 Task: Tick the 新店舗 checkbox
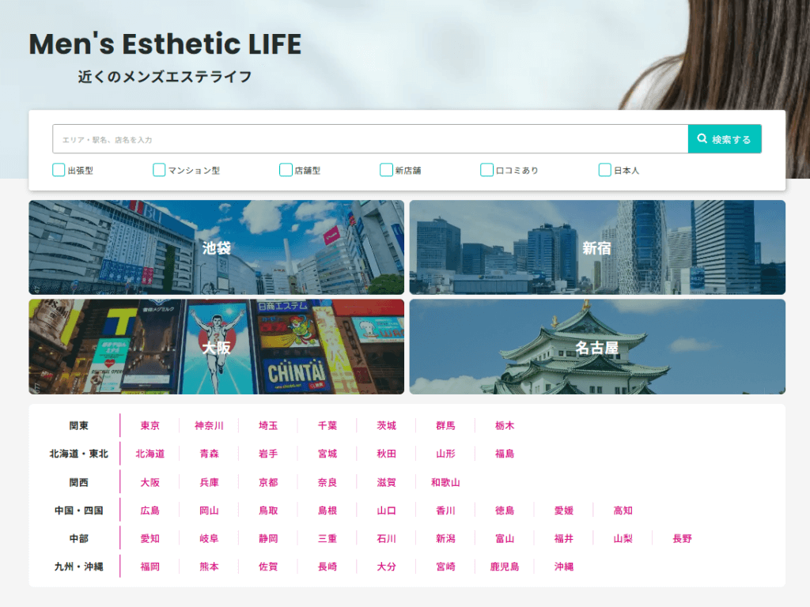386,170
